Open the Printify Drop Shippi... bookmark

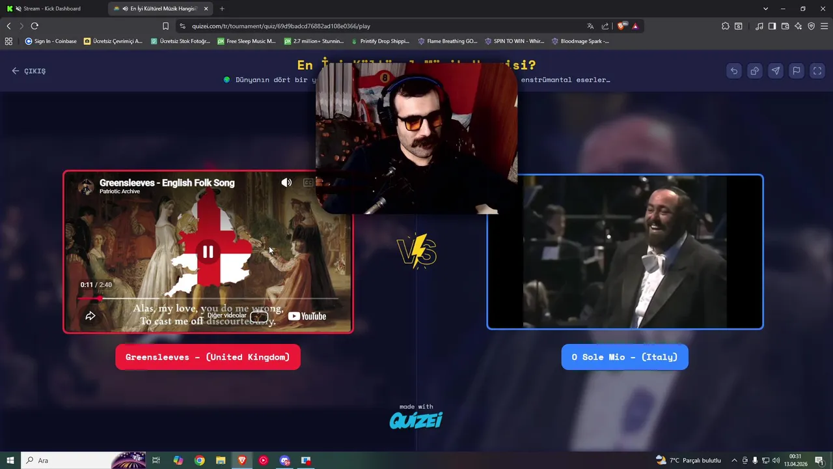coord(380,41)
